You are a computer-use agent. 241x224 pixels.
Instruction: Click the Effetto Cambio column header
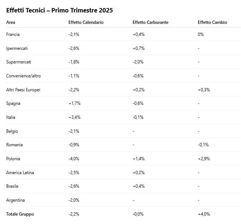pyautogui.click(x=212, y=22)
